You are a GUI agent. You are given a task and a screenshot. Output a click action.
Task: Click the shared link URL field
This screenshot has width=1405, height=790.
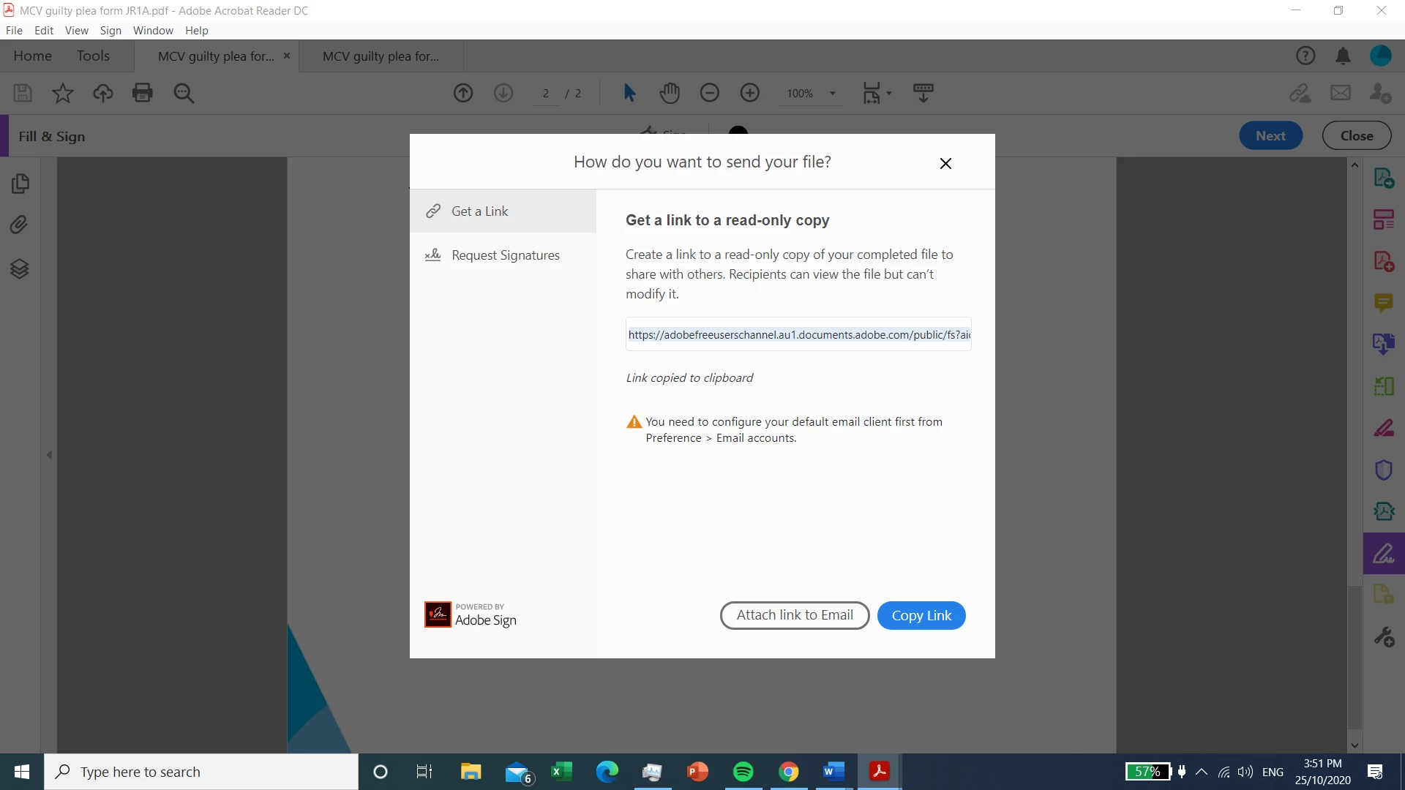[798, 334]
